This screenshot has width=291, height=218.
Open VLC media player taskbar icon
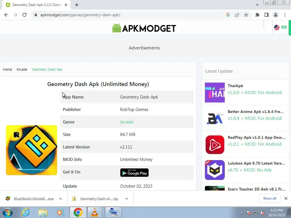(x=95, y=212)
